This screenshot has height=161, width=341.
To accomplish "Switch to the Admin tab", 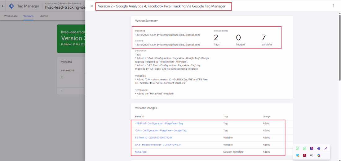I will pos(44,16).
